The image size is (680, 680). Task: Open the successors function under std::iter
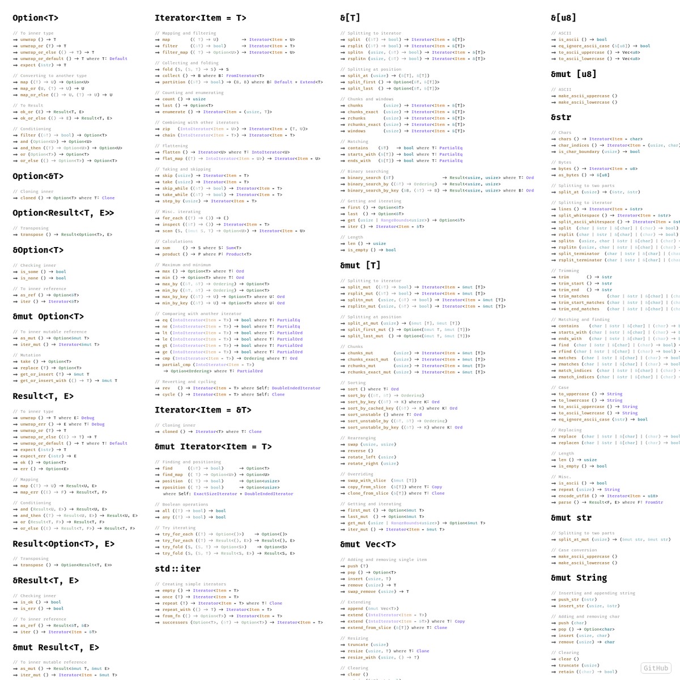(175, 622)
